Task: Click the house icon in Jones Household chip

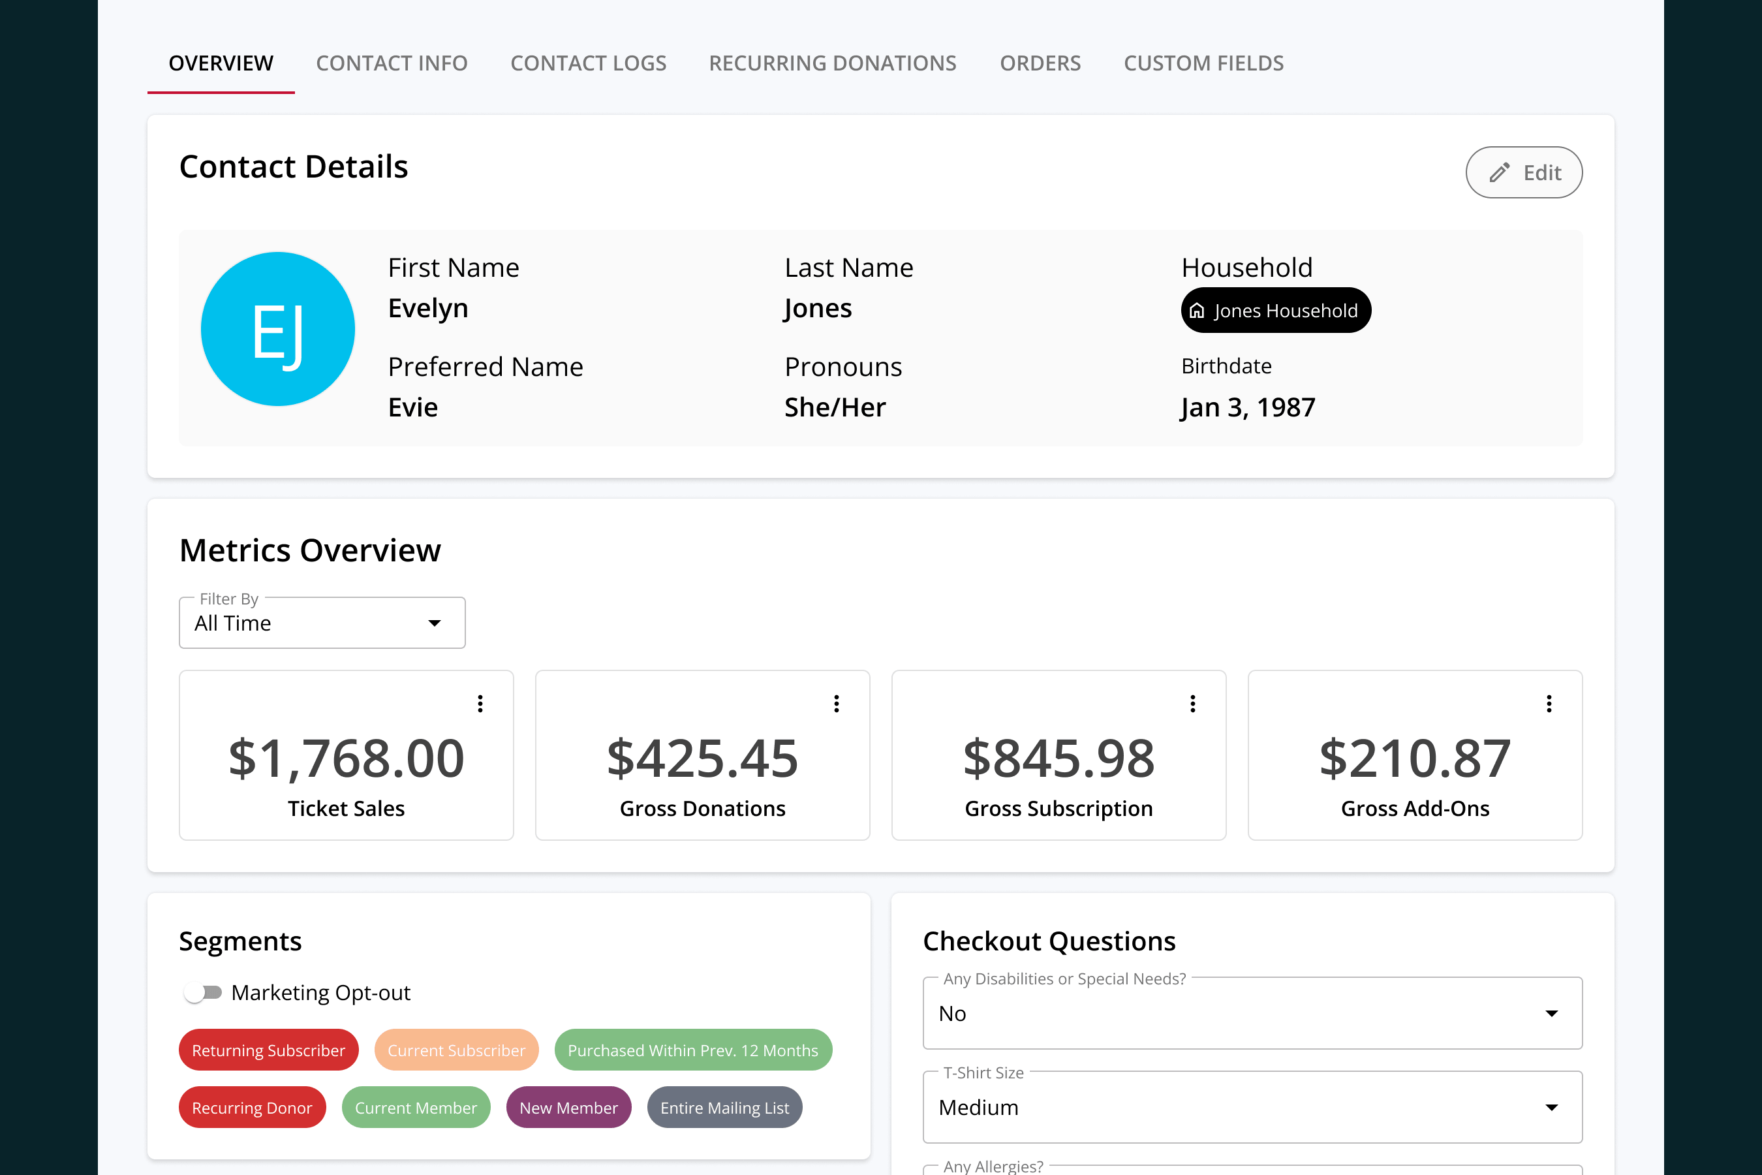Action: point(1197,310)
